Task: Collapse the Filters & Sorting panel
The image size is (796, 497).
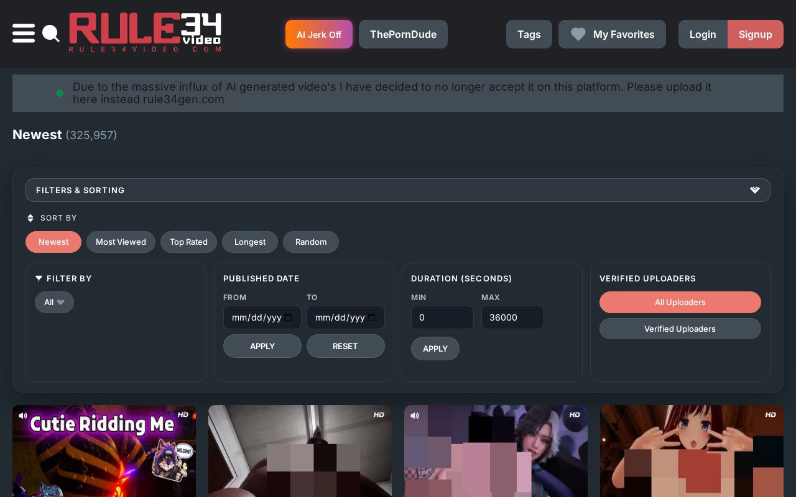Action: (x=398, y=190)
